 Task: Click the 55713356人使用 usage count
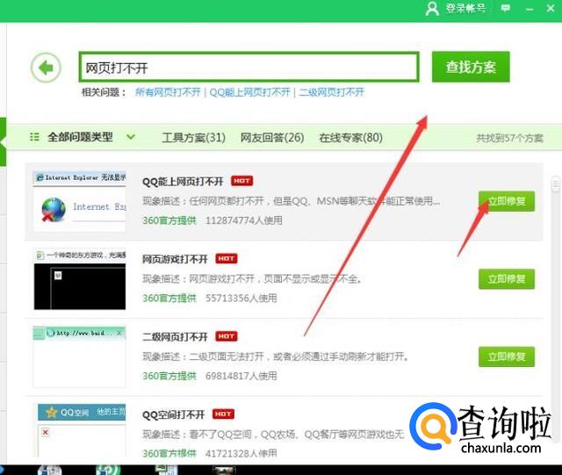click(x=241, y=299)
